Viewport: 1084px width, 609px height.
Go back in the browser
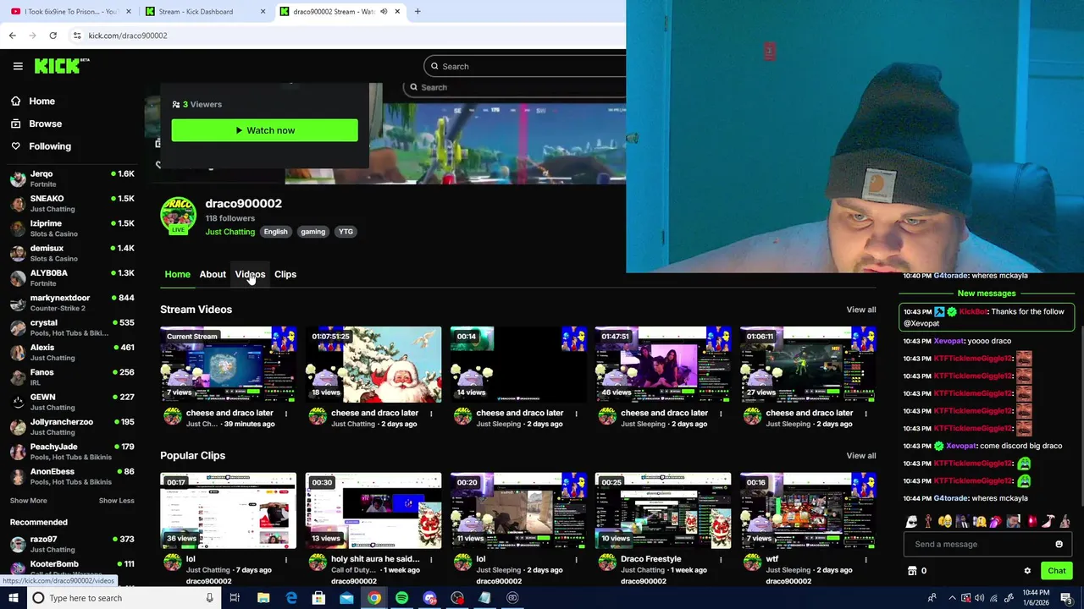point(12,36)
